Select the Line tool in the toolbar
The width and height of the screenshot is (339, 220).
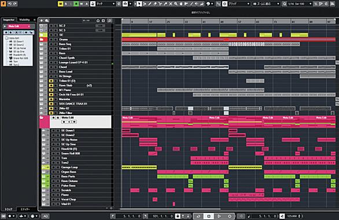click(191, 3)
